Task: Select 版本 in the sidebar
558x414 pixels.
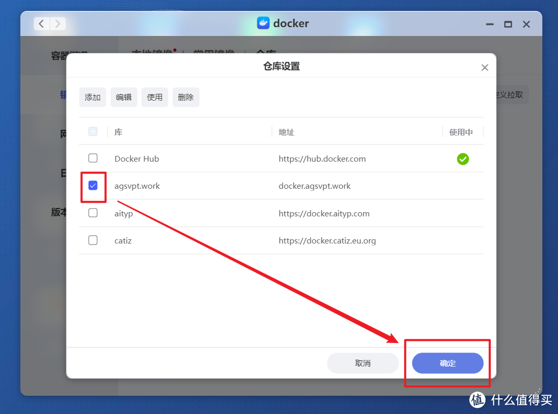Action: pyautogui.click(x=59, y=212)
